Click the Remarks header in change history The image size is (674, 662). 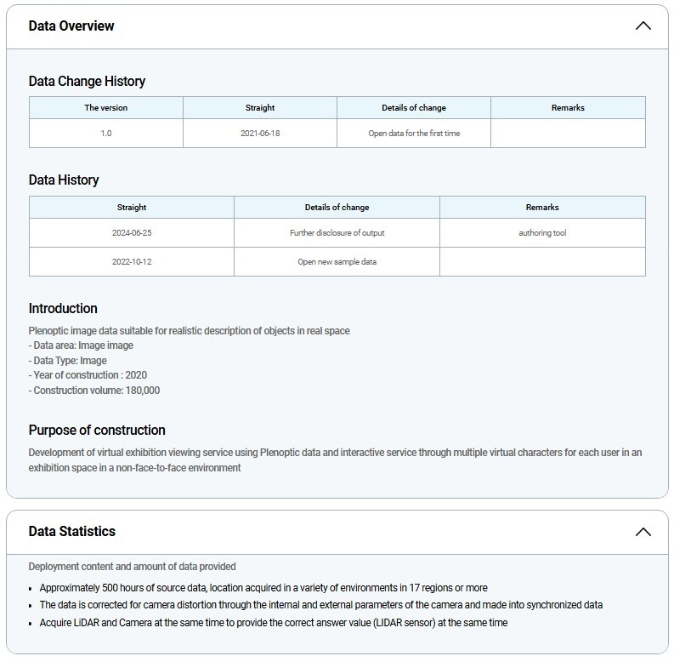click(x=568, y=108)
